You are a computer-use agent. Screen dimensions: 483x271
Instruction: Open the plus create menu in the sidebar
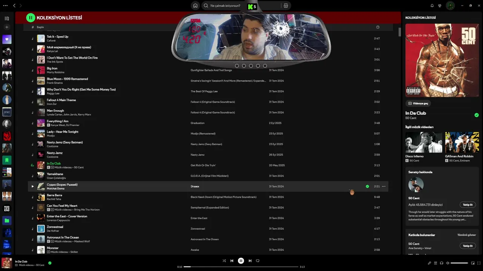[x=7, y=27]
